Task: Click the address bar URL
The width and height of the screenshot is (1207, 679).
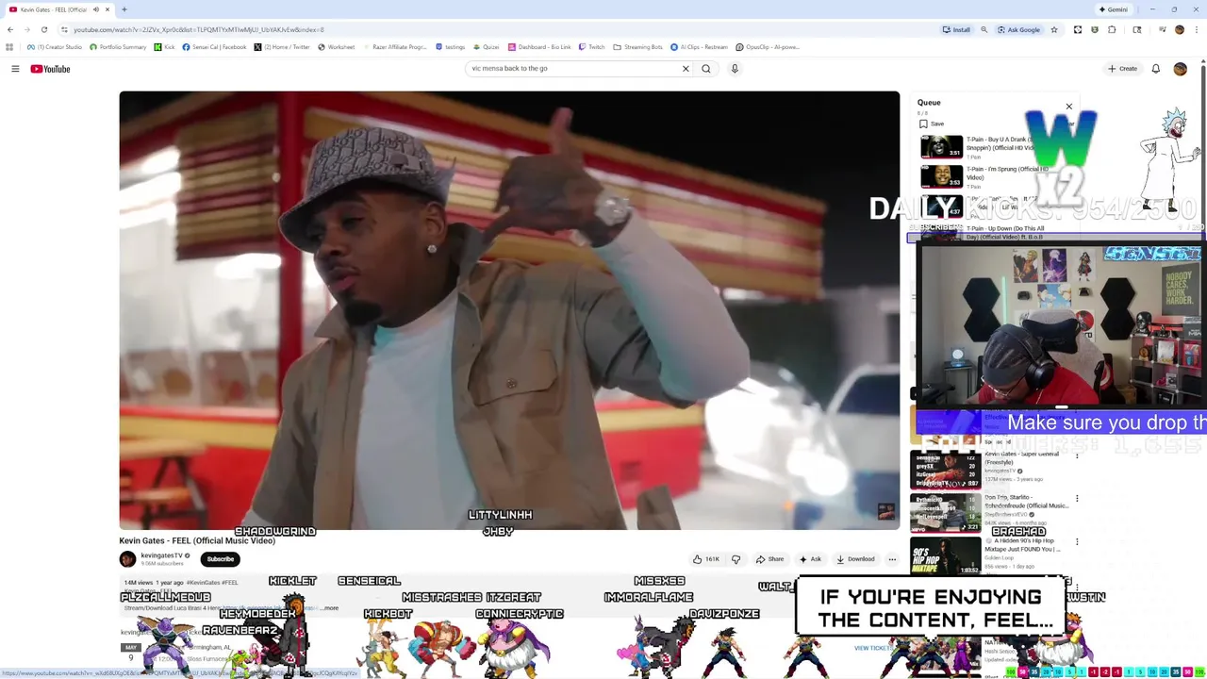Action: click(198, 29)
